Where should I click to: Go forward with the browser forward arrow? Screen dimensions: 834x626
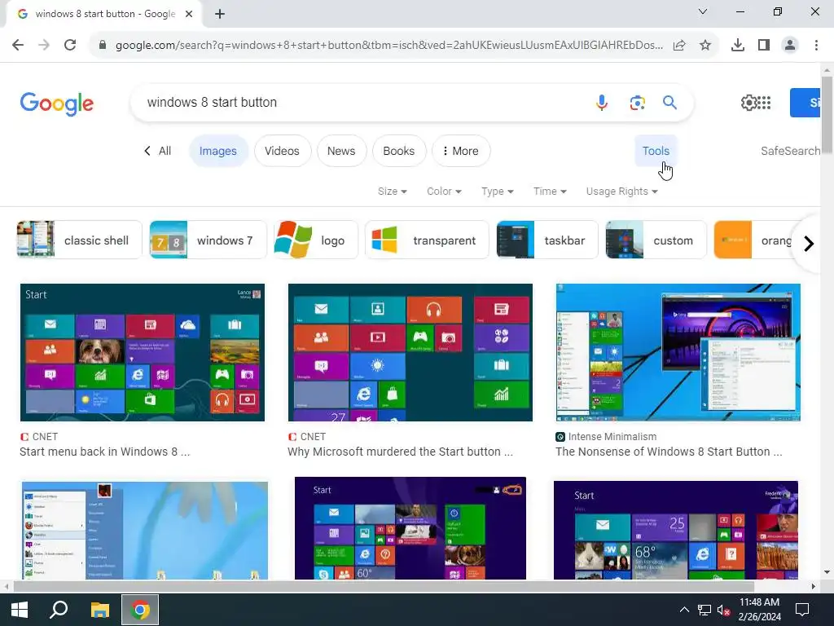[44, 45]
